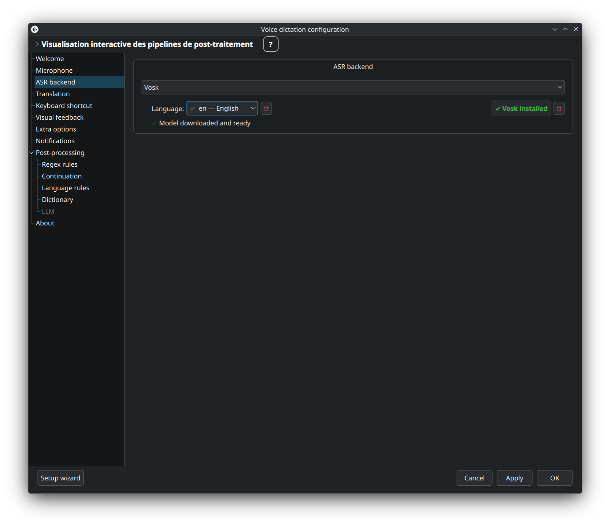Collapse the Post-processing tree node
Viewport: 610px width, 527px height.
[31, 153]
